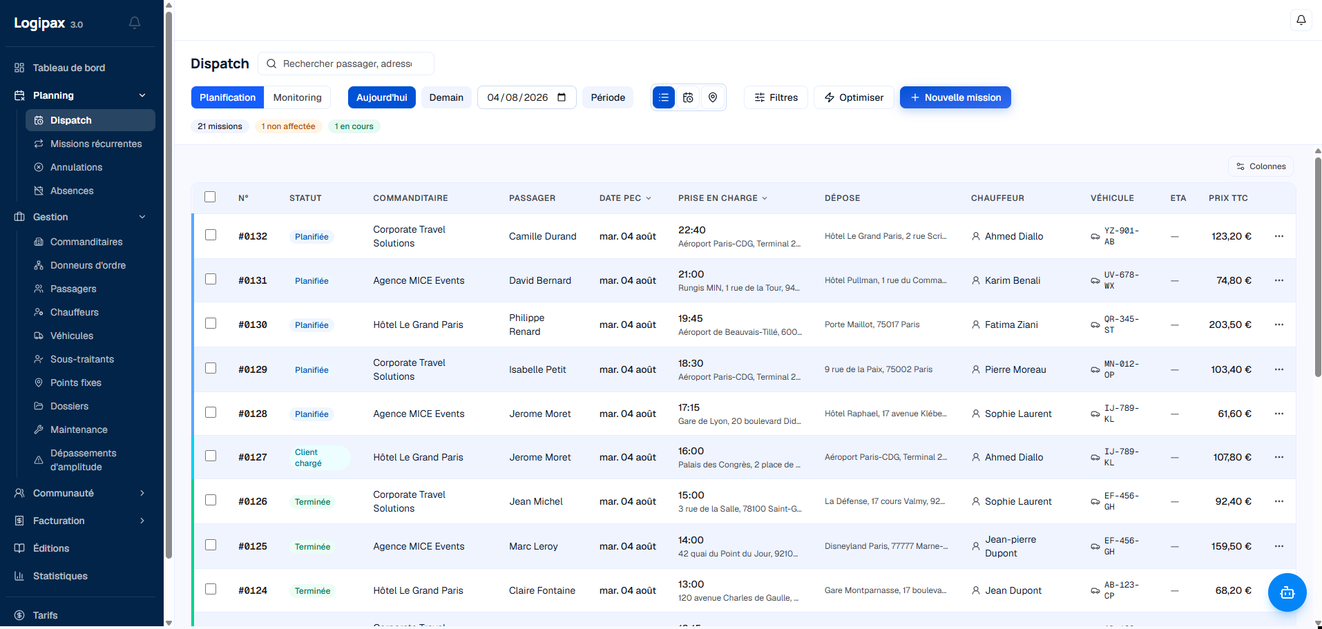Image resolution: width=1322 pixels, height=629 pixels.
Task: Select mission #0131 checkbox
Action: point(211,279)
